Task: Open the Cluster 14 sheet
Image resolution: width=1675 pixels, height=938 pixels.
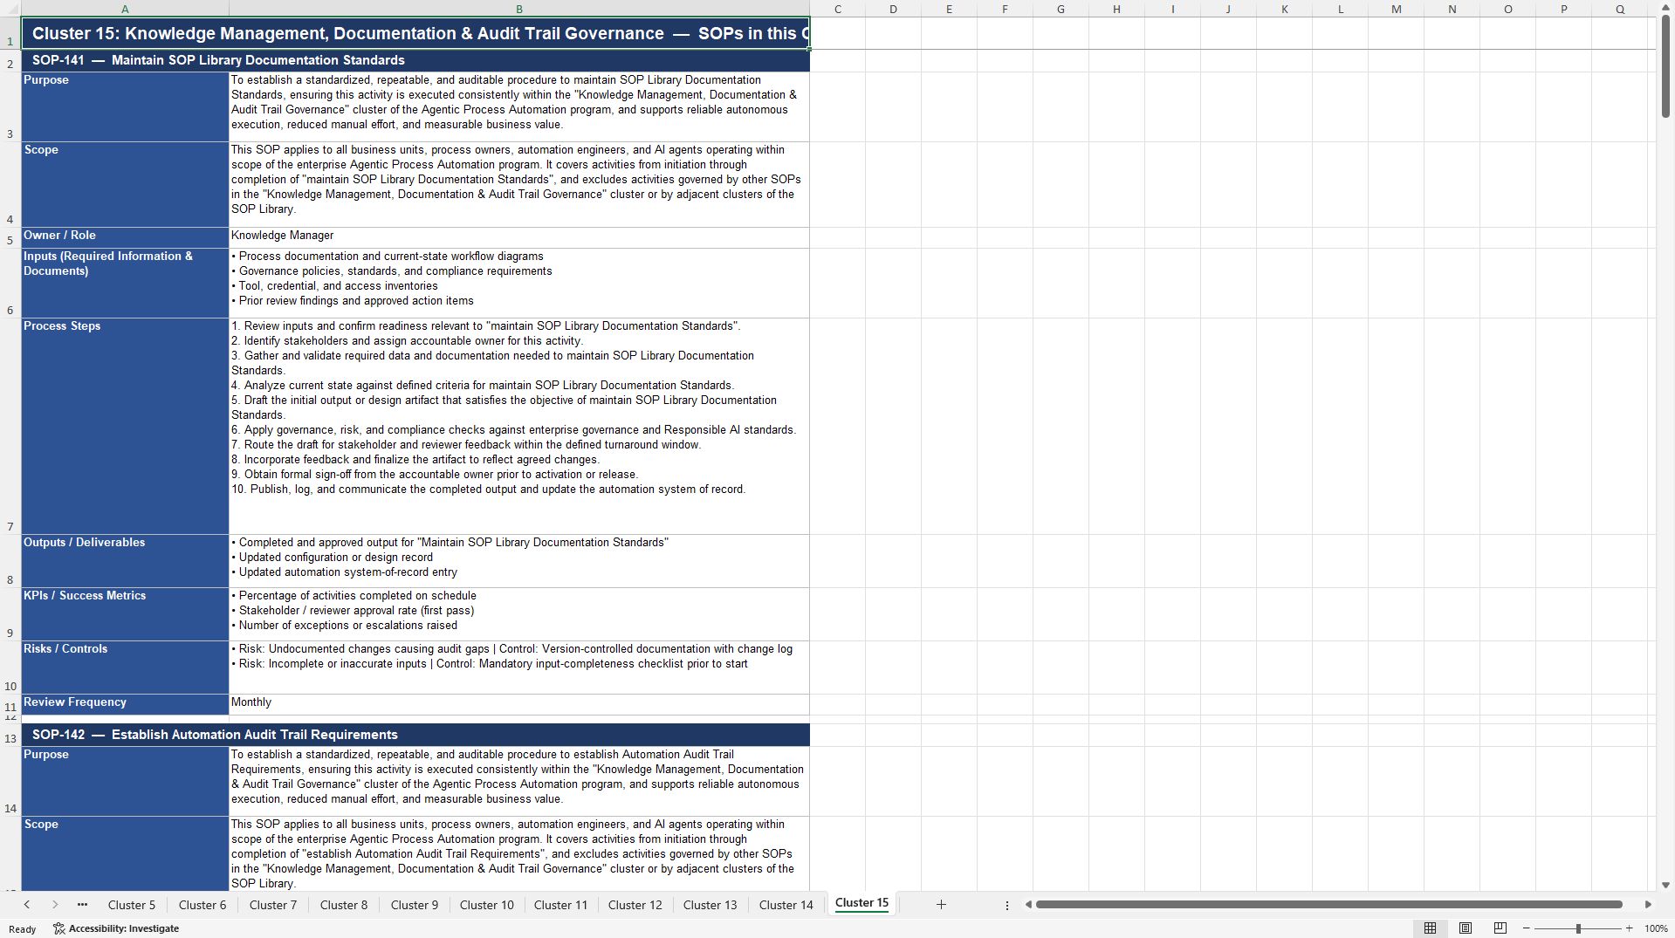Action: [786, 905]
